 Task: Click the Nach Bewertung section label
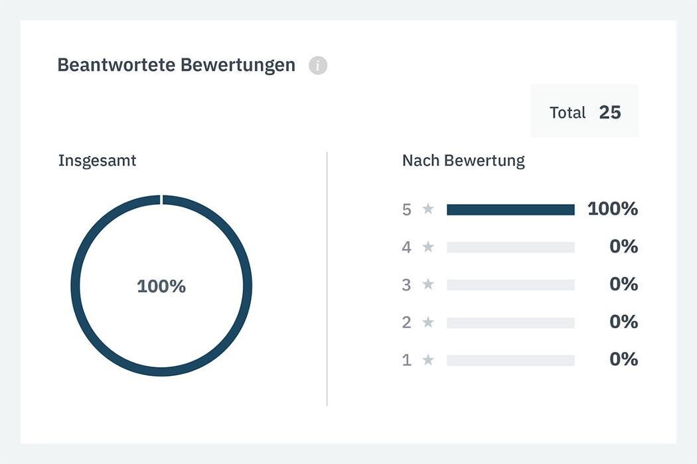point(463,160)
